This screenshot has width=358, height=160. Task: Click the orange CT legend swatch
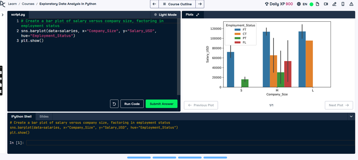238,34
